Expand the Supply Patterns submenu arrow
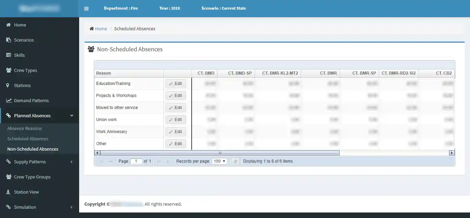The image size is (470, 218). coord(71,162)
